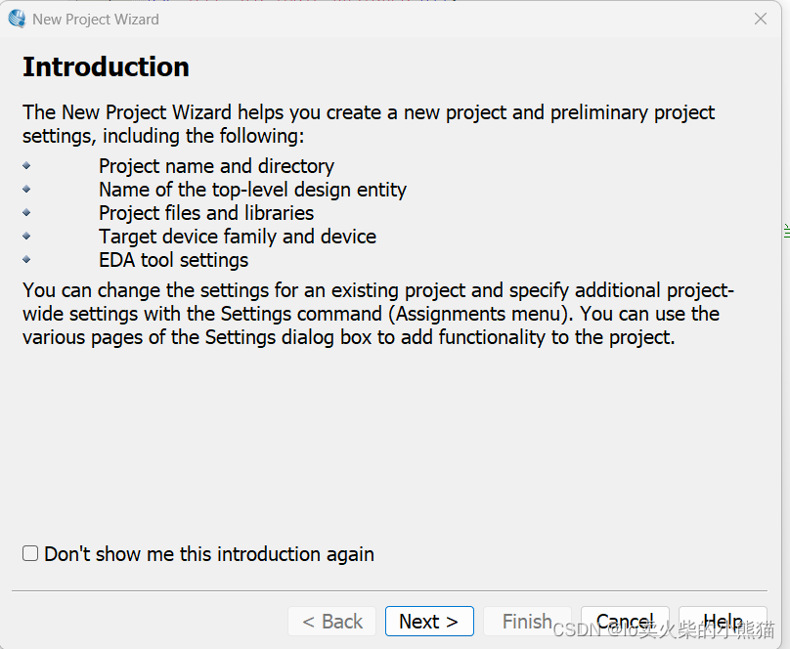
Task: Click the EDA tool settings text
Action: 173,260
